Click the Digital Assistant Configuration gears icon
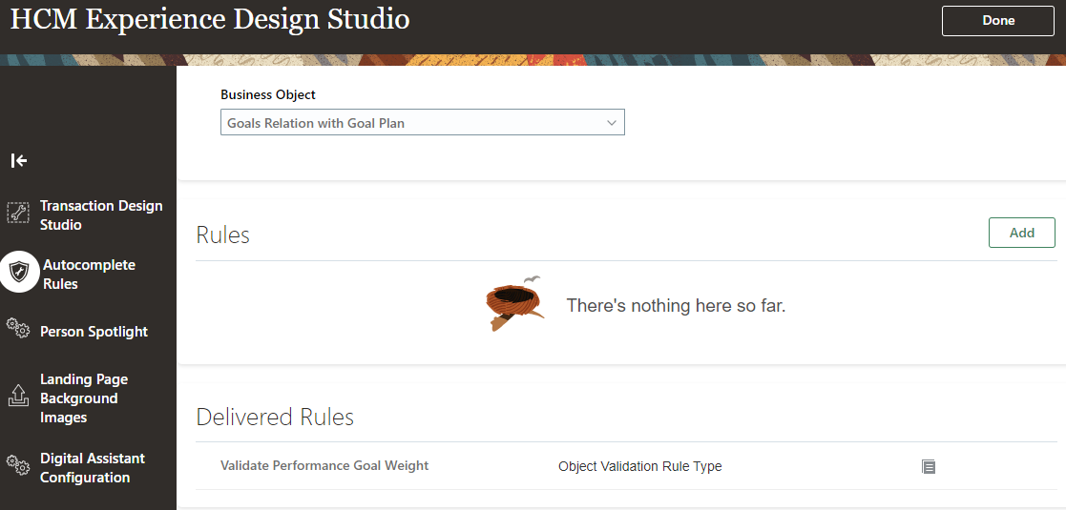The image size is (1066, 510). click(18, 464)
